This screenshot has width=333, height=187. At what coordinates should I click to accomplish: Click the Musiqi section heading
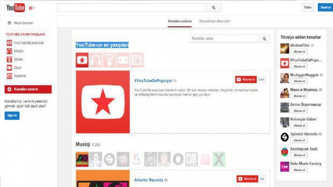[83, 144]
